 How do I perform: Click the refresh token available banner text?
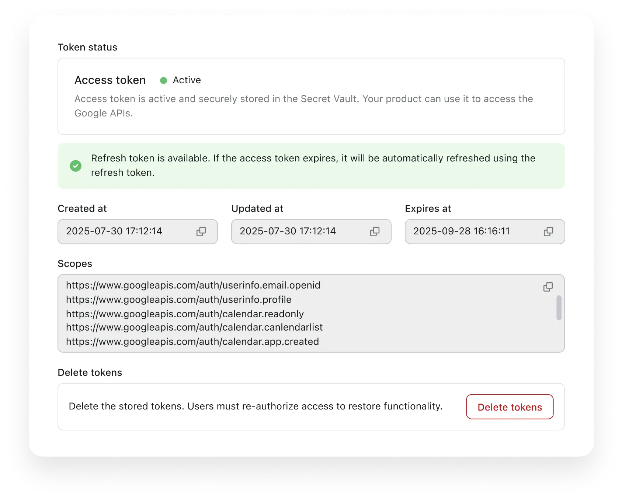pos(313,165)
